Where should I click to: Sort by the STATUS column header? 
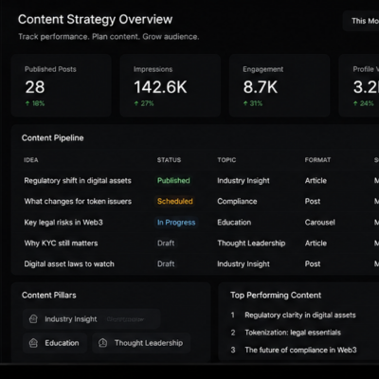pos(169,160)
